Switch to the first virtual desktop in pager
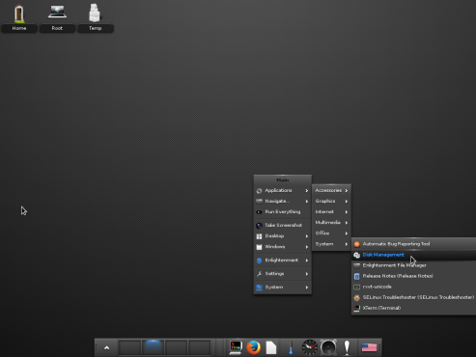Image resolution: width=476 pixels, height=357 pixels. [129, 347]
